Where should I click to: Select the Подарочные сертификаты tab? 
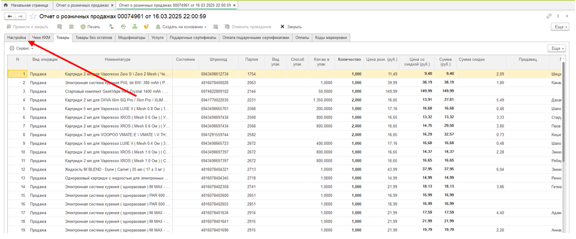click(193, 38)
